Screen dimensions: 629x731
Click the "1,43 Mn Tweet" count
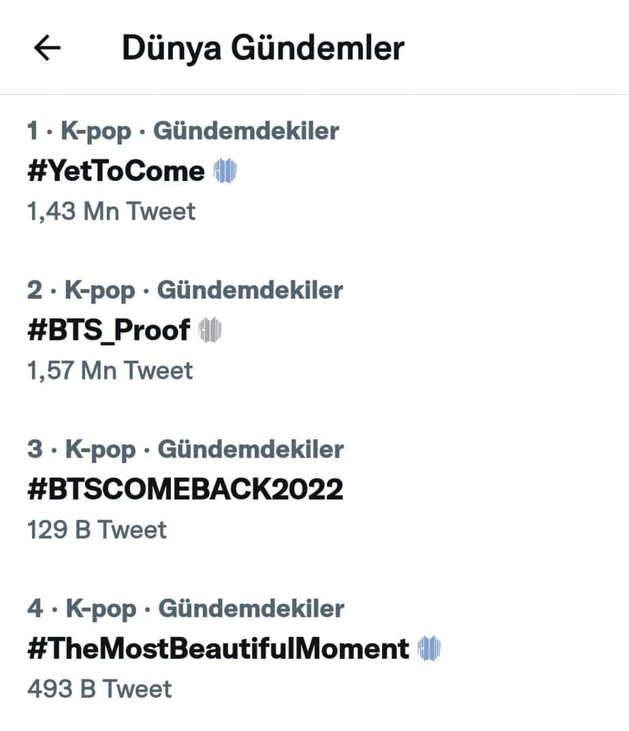pos(111,212)
